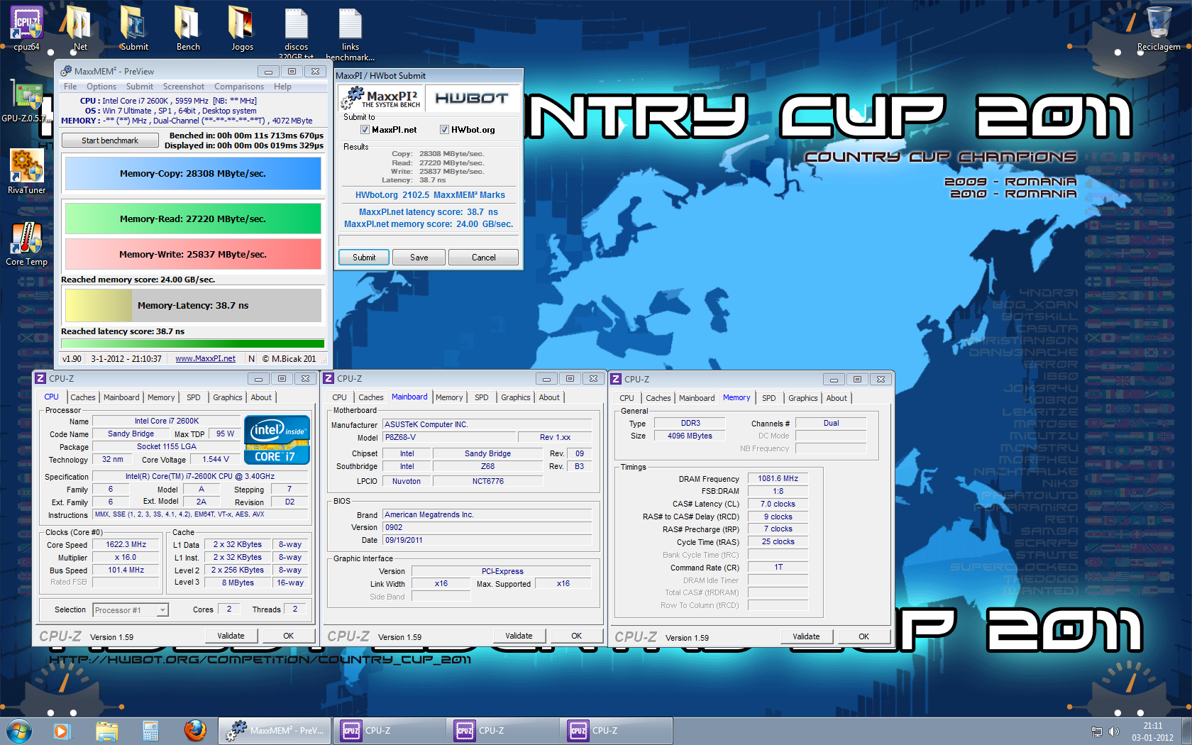This screenshot has width=1192, height=745.
Task: Click the Memory-Copy result bar
Action: pyautogui.click(x=193, y=173)
